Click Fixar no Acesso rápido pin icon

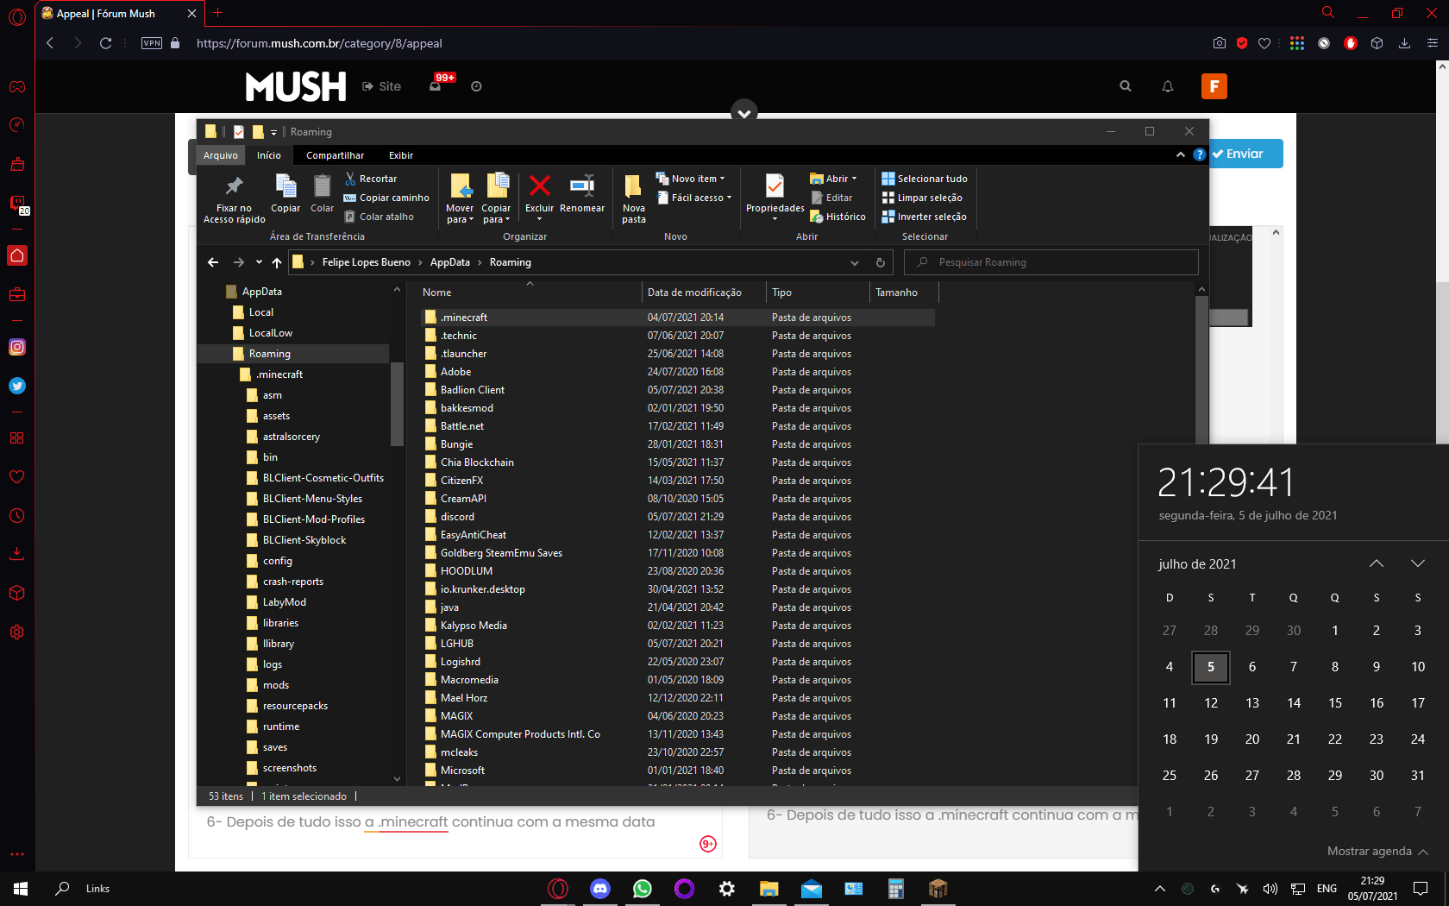point(234,186)
